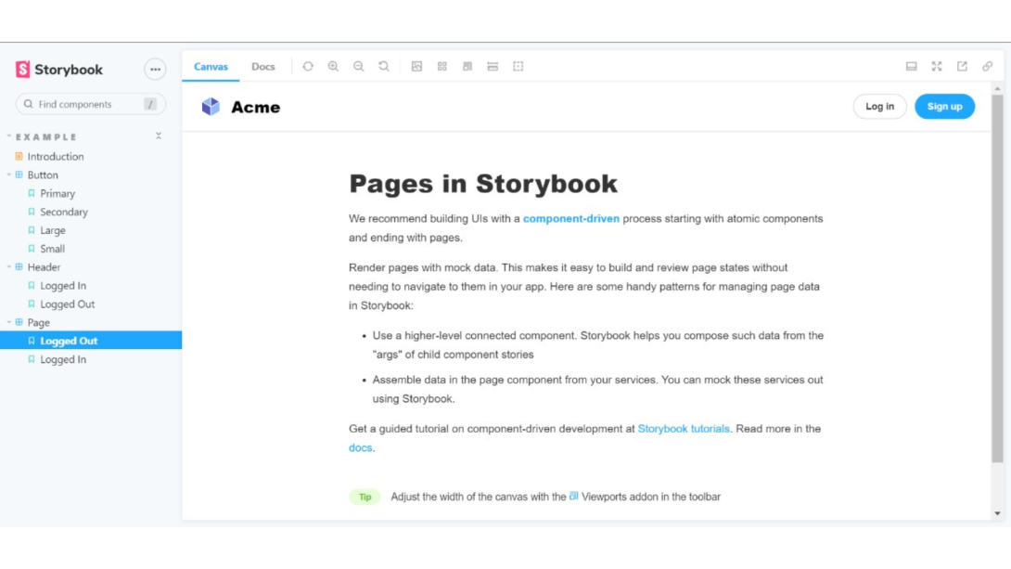
Task: Zoom out of the canvas
Action: tap(358, 67)
